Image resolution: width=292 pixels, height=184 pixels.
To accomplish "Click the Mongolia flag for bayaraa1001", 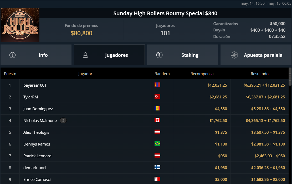I will click(x=157, y=85).
